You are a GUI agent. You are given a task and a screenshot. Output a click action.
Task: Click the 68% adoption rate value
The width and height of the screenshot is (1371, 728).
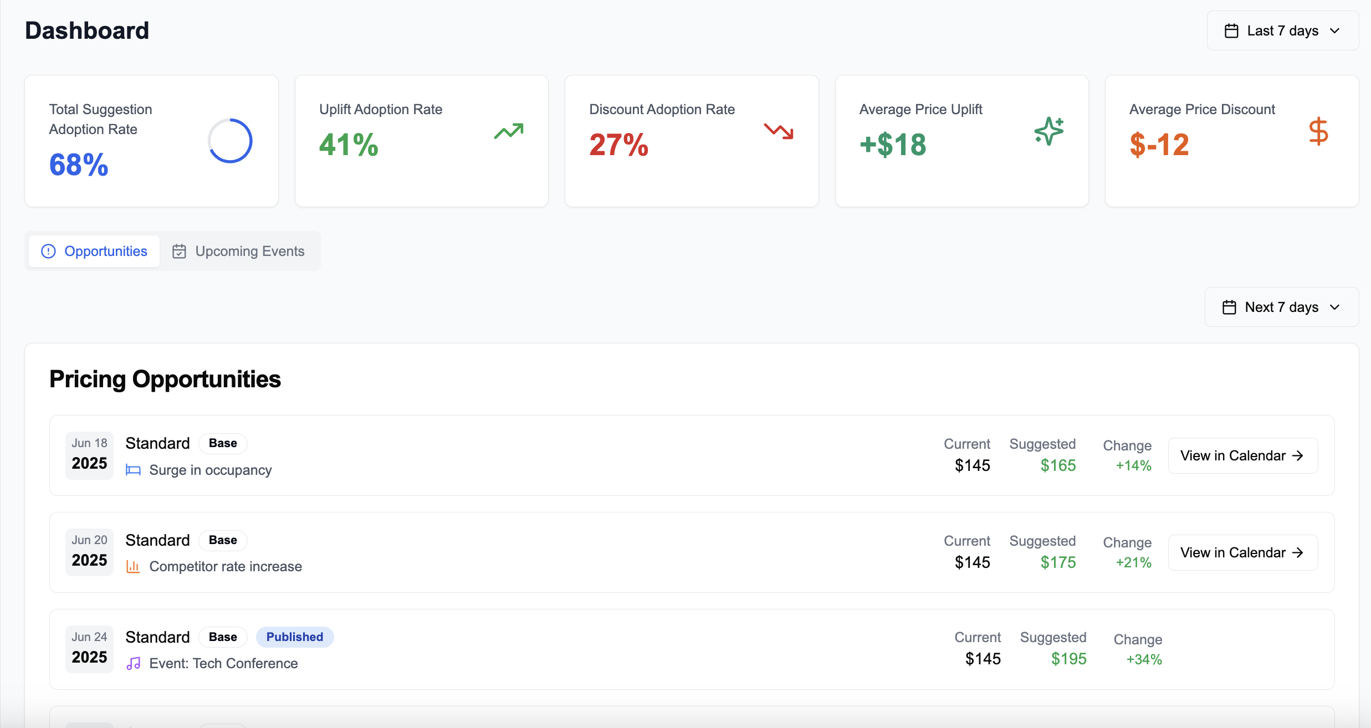tap(79, 165)
